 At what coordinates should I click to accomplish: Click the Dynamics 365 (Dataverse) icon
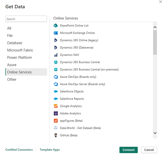[x=56, y=48]
